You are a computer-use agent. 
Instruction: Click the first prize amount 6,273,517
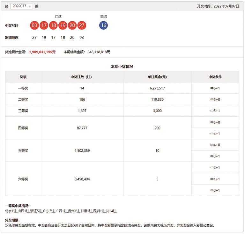(157, 88)
